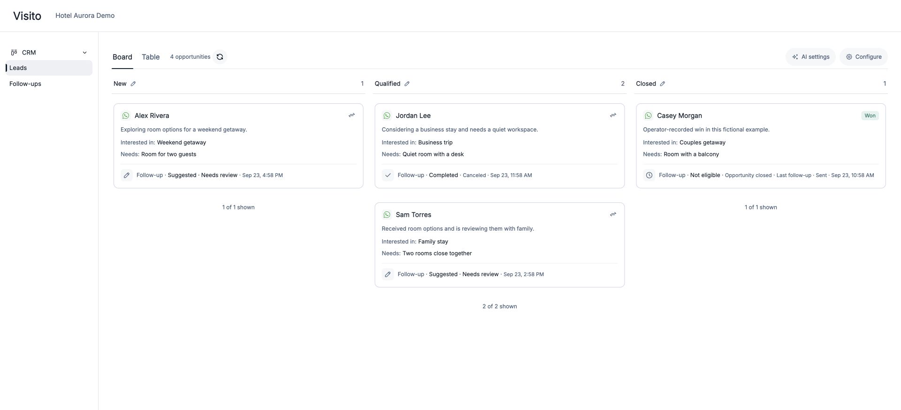Click 'Not eligible' status on Casey Morgan
Screen dimensions: 901x410
pos(705,175)
